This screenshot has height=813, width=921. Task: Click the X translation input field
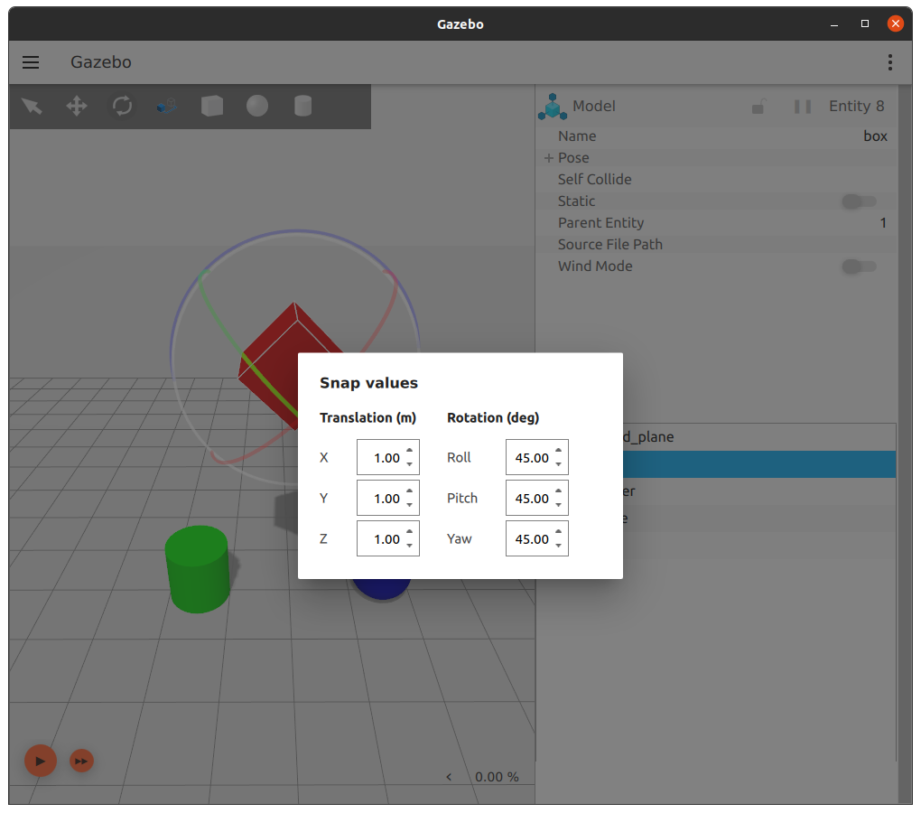click(387, 457)
